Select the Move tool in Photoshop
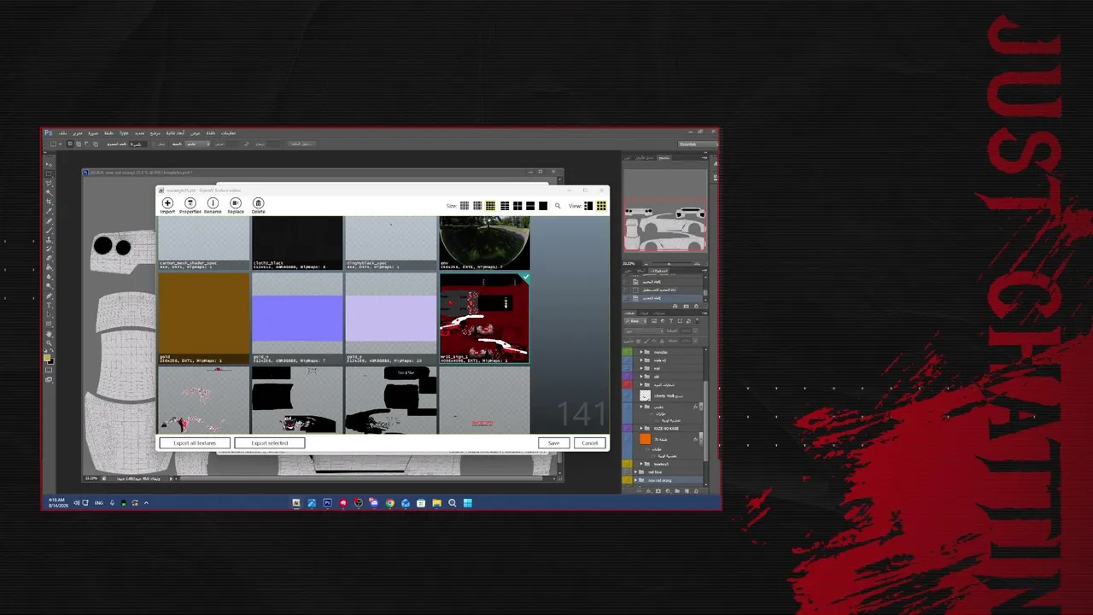Screen dimensions: 1093x615 [x=49, y=163]
